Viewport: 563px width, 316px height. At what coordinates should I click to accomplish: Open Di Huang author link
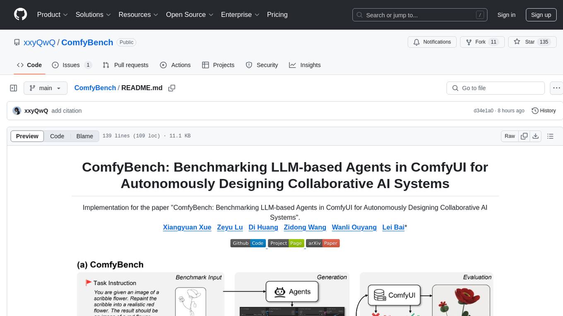pos(263,227)
